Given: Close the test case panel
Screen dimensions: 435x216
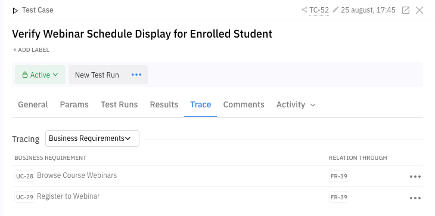Looking at the screenshot, I should click(x=420, y=10).
